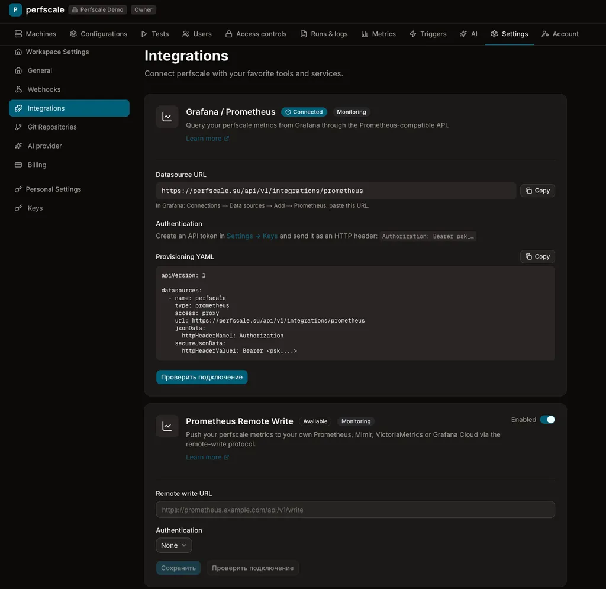606x589 pixels.
Task: Click the Available status badge
Action: tap(315, 421)
